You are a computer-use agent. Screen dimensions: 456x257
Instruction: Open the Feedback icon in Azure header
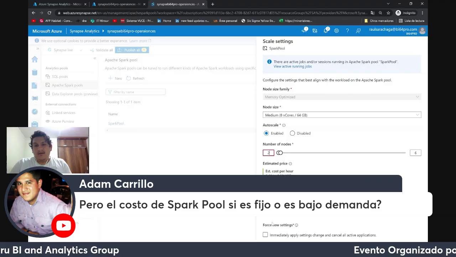coord(358,31)
